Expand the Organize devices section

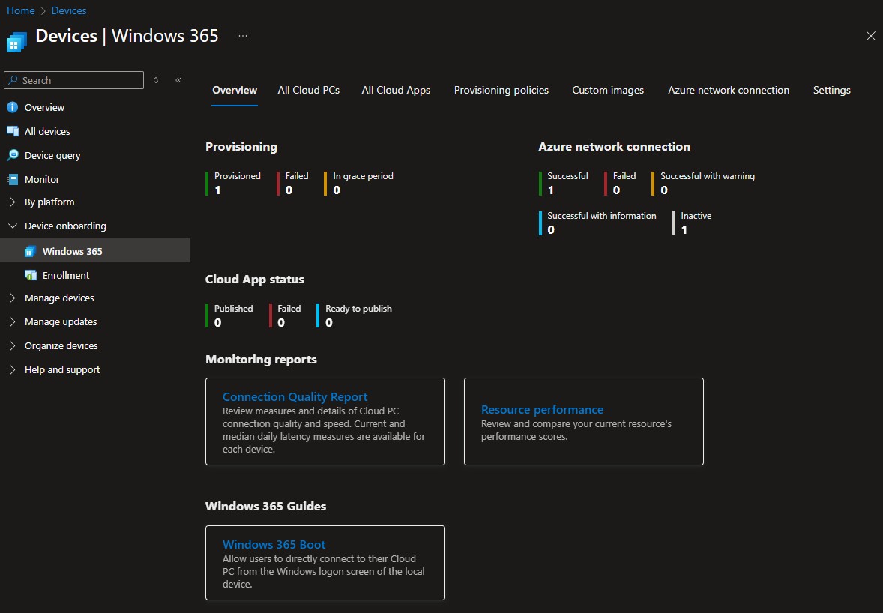[12, 345]
